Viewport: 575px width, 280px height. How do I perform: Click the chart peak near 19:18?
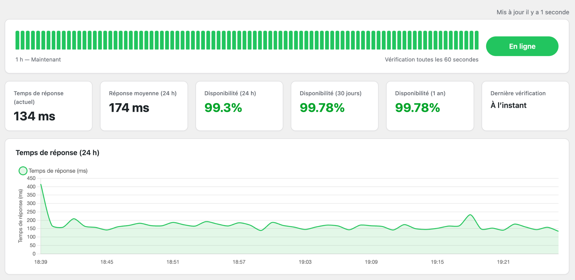(470, 215)
